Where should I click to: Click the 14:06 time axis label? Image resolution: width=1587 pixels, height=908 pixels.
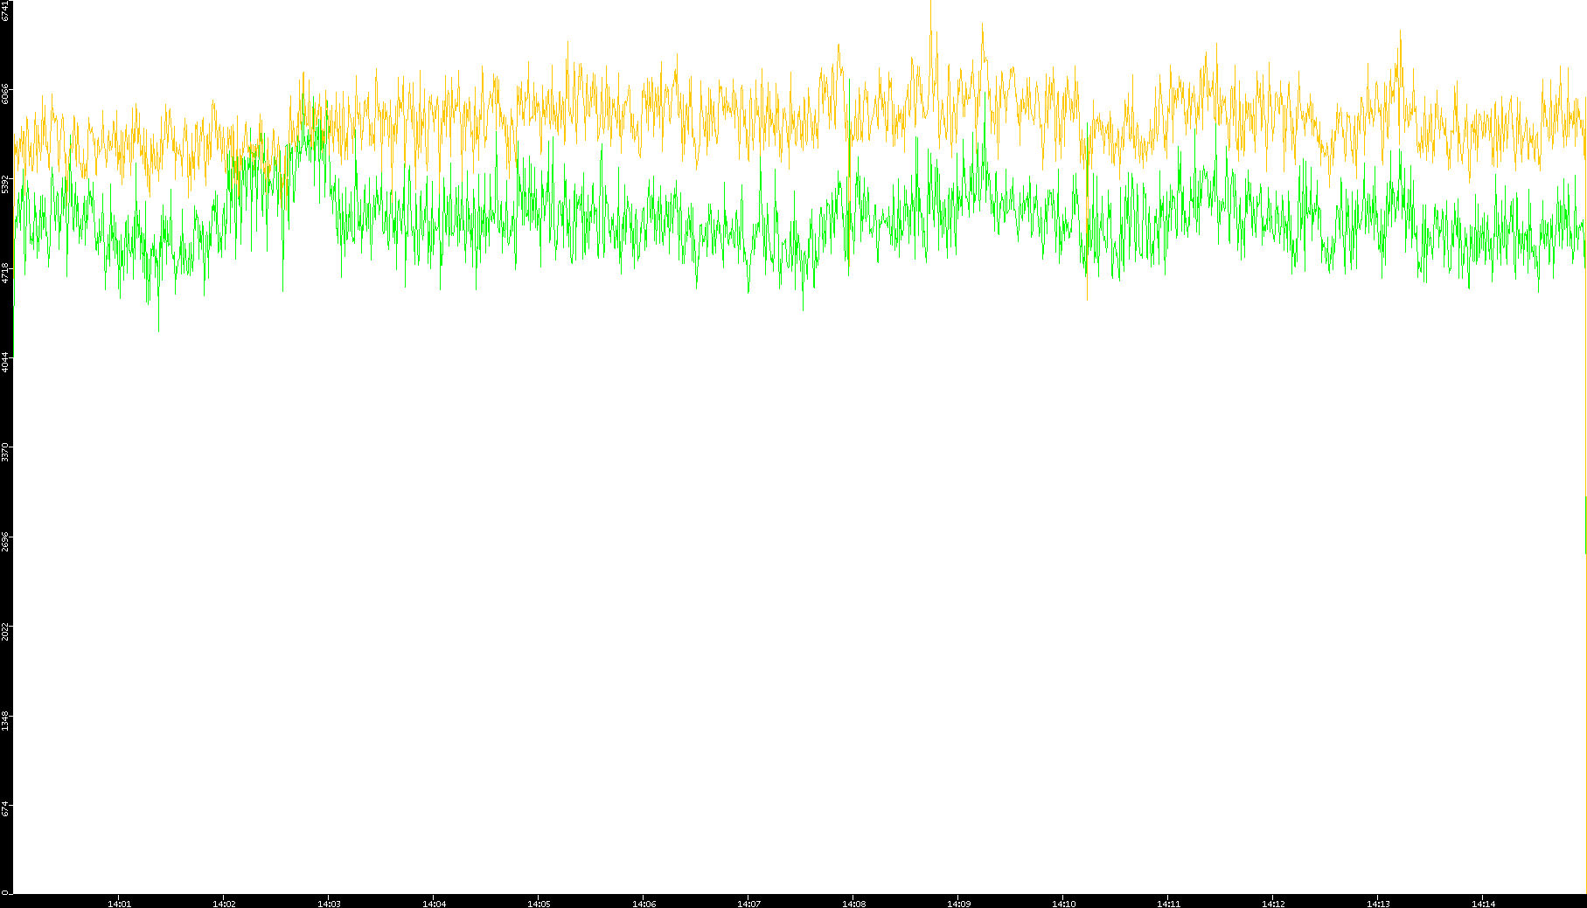644,904
